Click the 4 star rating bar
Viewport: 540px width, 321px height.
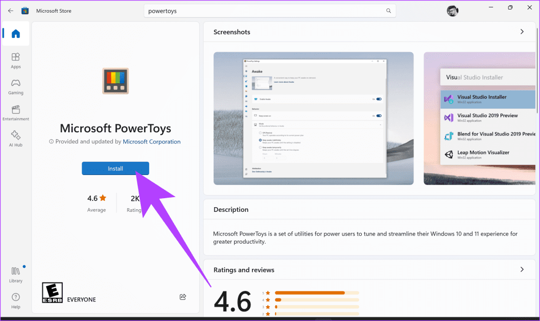pyautogui.click(x=317, y=300)
